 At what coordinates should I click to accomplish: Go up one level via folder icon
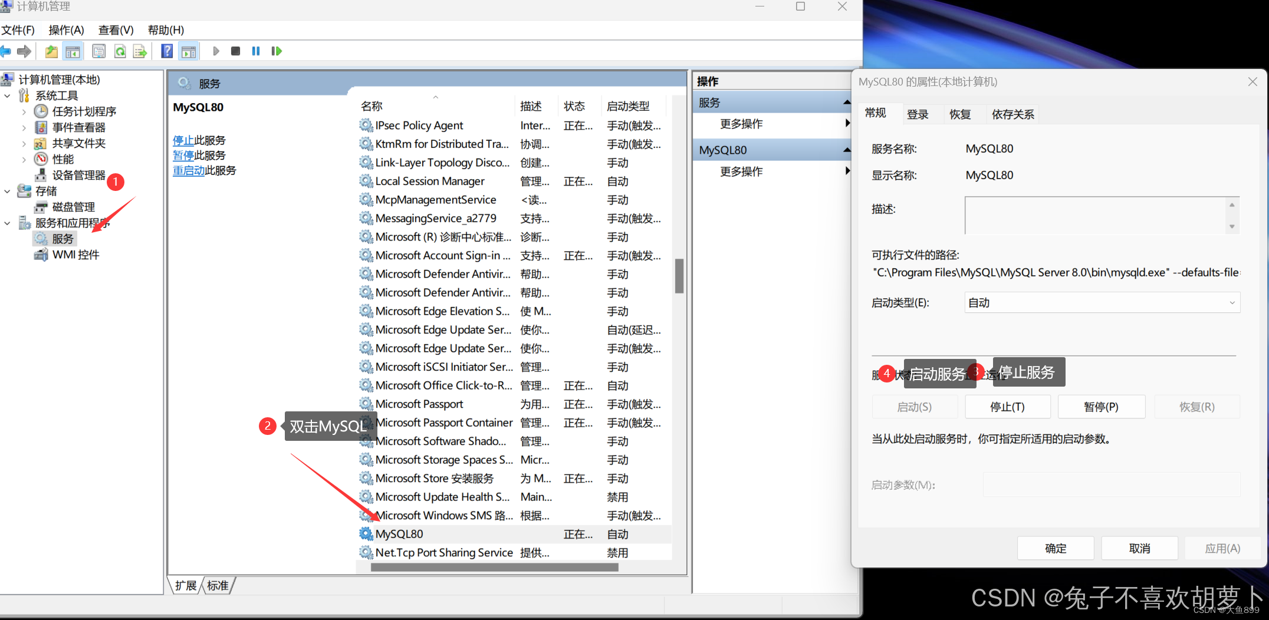(51, 51)
